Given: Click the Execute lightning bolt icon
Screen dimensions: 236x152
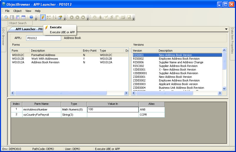Looking at the screenshot, I should pyautogui.click(x=43, y=17).
